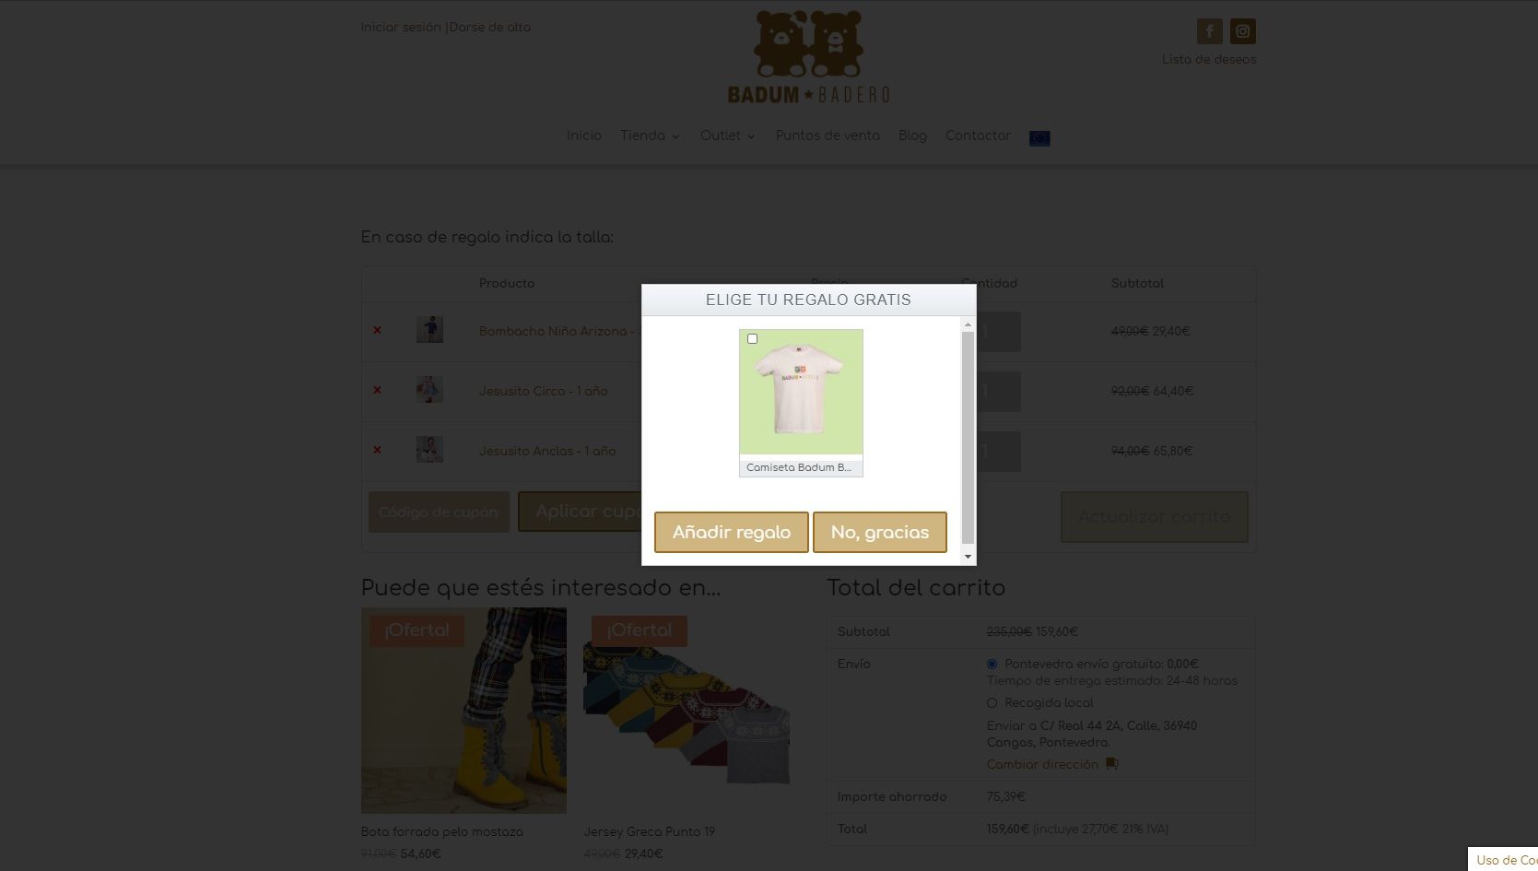
Task: Select the EU flag language icon
Action: pyautogui.click(x=1039, y=137)
